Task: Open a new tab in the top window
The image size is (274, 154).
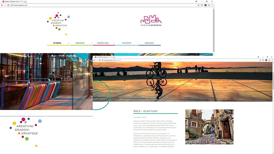Action: pos(25,2)
